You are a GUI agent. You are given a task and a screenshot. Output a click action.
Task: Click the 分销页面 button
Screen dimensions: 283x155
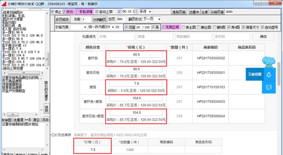point(217,12)
